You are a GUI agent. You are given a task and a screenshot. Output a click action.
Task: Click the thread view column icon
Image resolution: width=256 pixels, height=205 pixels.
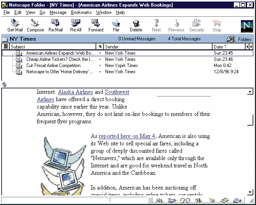click(6, 47)
